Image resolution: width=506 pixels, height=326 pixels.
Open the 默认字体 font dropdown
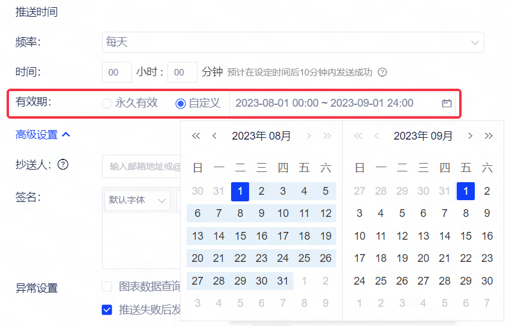pyautogui.click(x=137, y=200)
